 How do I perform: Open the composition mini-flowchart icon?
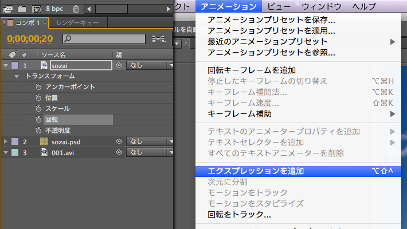point(159,39)
